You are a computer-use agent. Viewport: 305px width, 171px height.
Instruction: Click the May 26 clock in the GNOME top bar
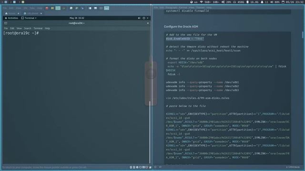[x=77, y=18]
